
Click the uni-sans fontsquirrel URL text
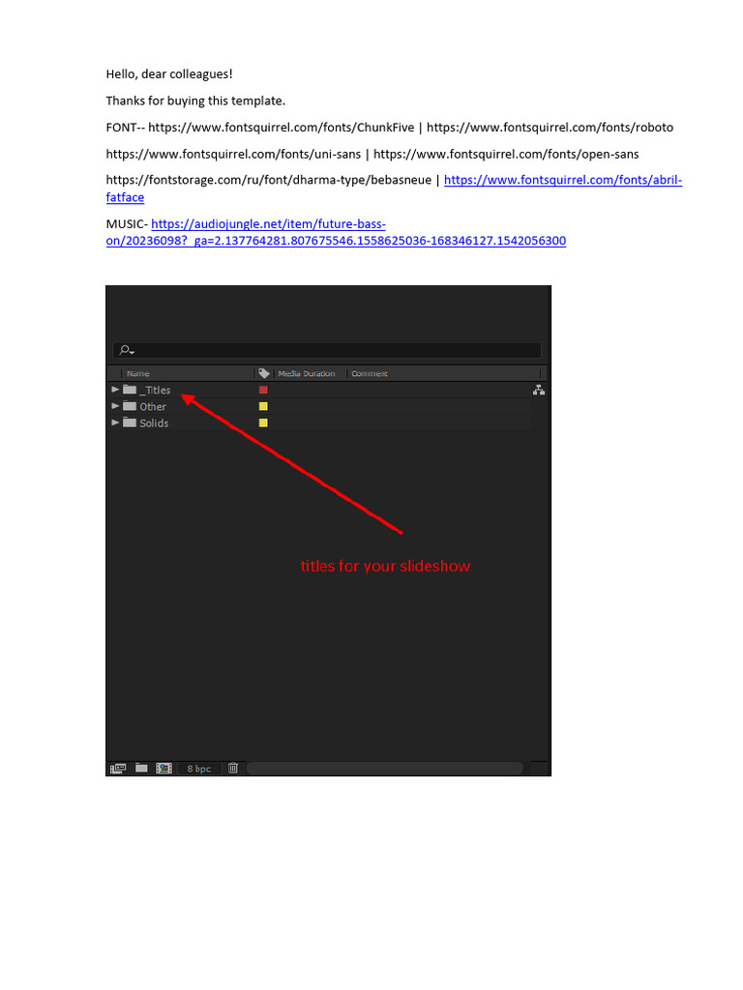(x=233, y=154)
